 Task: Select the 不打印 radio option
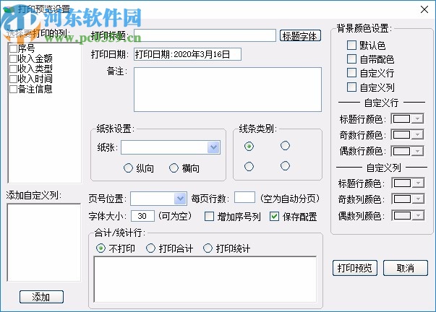coord(101,248)
